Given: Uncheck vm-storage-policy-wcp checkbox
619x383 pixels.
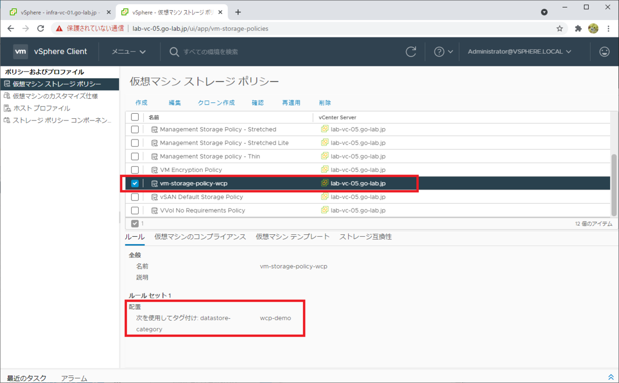Looking at the screenshot, I should pyautogui.click(x=135, y=183).
